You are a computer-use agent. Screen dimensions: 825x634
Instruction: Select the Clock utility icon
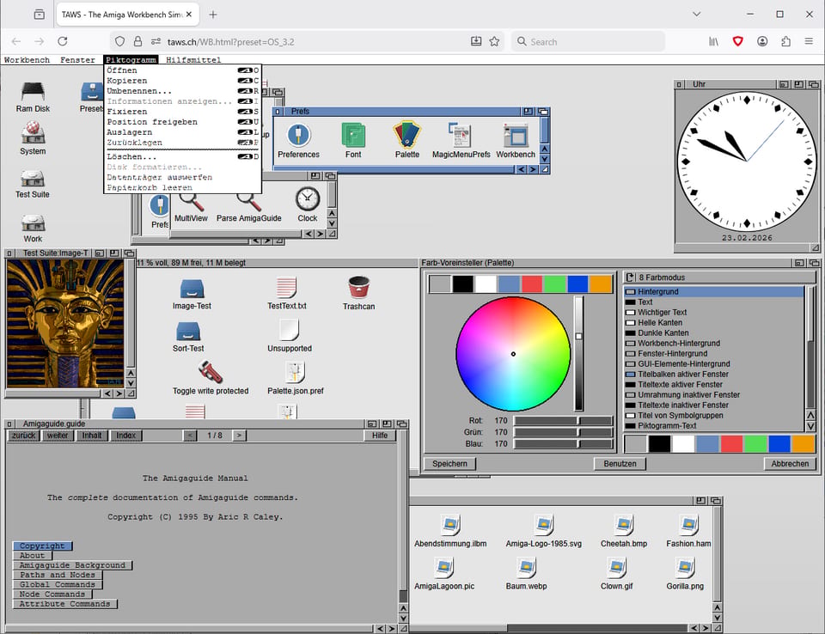(x=308, y=199)
